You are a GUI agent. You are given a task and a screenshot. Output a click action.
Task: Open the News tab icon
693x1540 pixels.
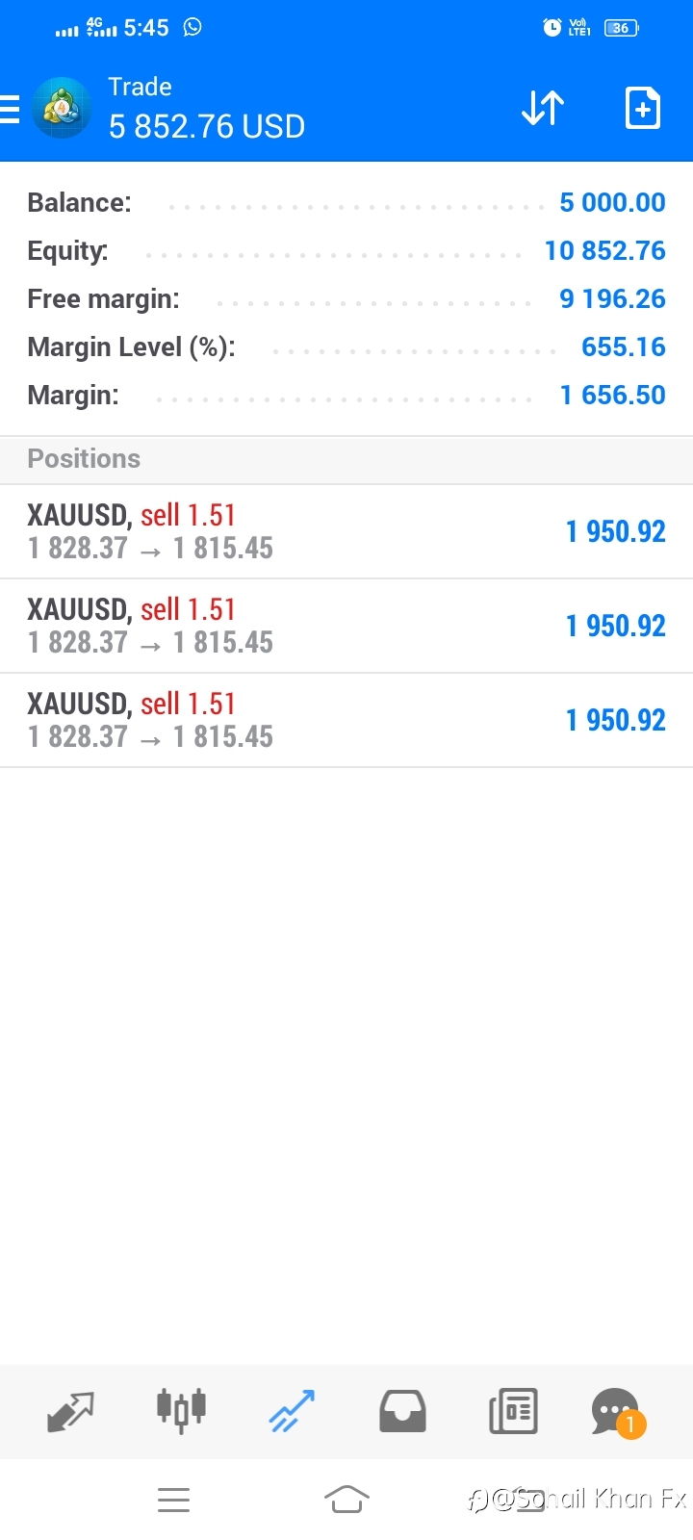pyautogui.click(x=513, y=1412)
